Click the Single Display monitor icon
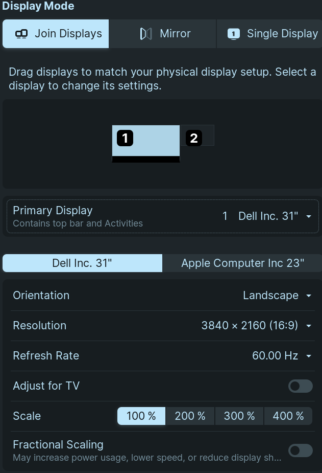 [x=233, y=34]
